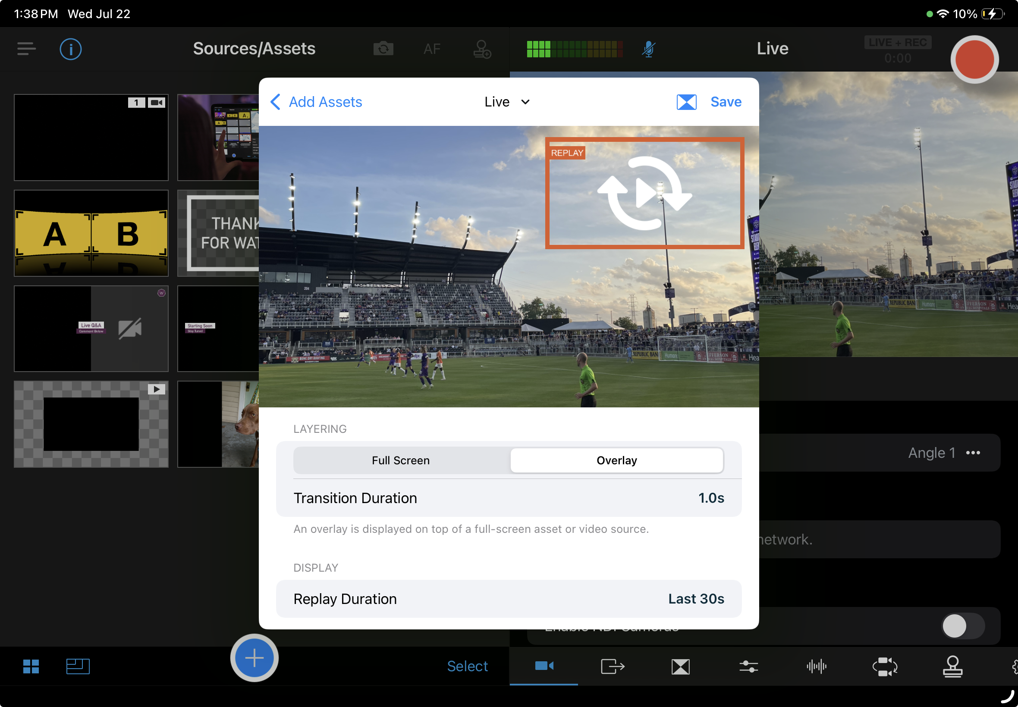
Task: Tap the LIVE + REC indicator
Action: click(x=898, y=43)
